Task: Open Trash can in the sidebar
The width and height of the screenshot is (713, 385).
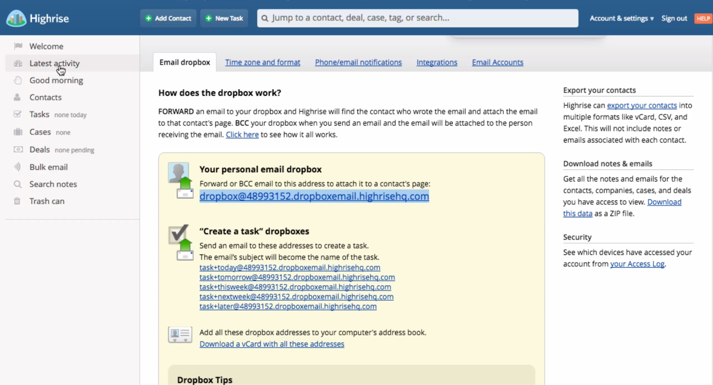Action: (47, 201)
